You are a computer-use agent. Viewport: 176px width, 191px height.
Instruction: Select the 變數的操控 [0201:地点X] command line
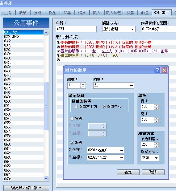(x=116, y=43)
